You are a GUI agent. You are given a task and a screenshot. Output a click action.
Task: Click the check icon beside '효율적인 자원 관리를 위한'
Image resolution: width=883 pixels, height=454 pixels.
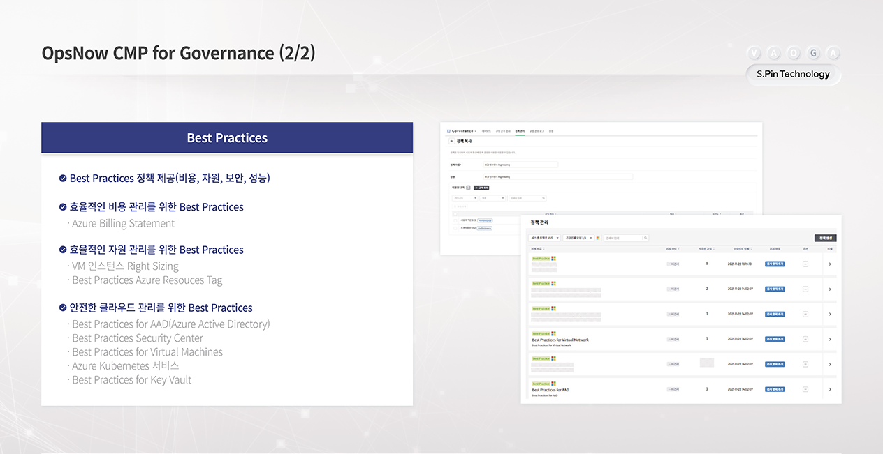pos(63,250)
